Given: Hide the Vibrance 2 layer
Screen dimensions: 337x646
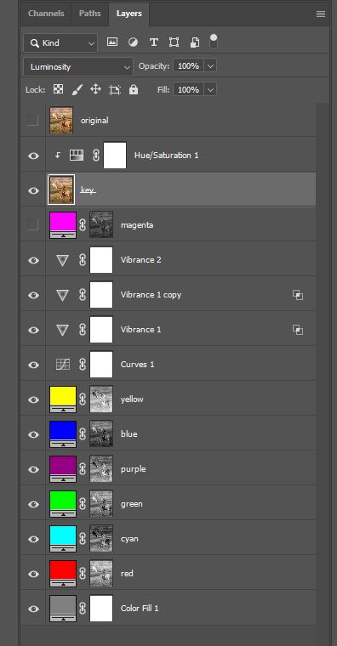Looking at the screenshot, I should (33, 260).
